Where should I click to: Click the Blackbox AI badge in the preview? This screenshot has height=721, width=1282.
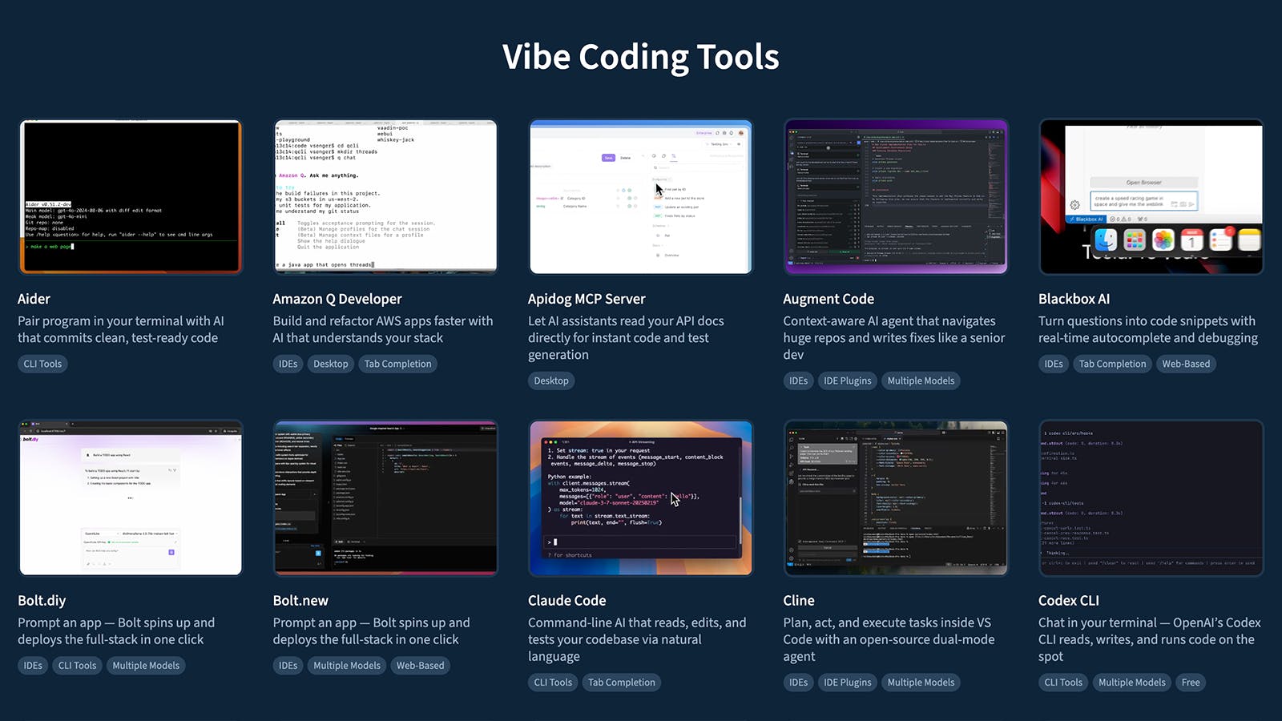tap(1088, 220)
